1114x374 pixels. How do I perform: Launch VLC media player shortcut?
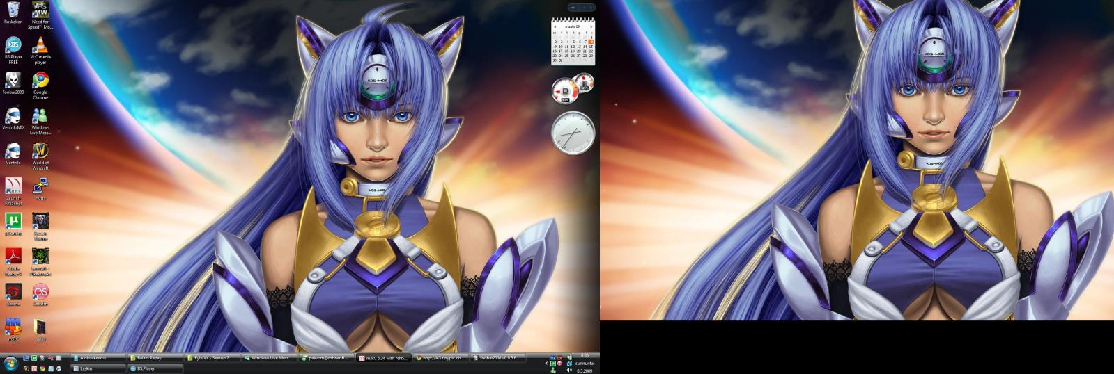(x=40, y=47)
